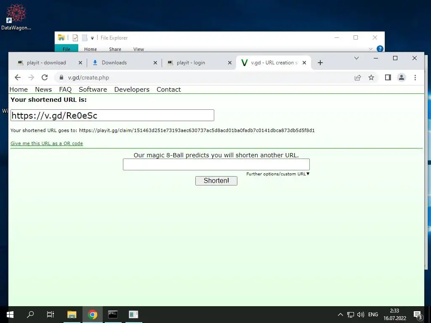Viewport: 431px width, 323px height.
Task: Share this page icon in address bar
Action: 358,78
